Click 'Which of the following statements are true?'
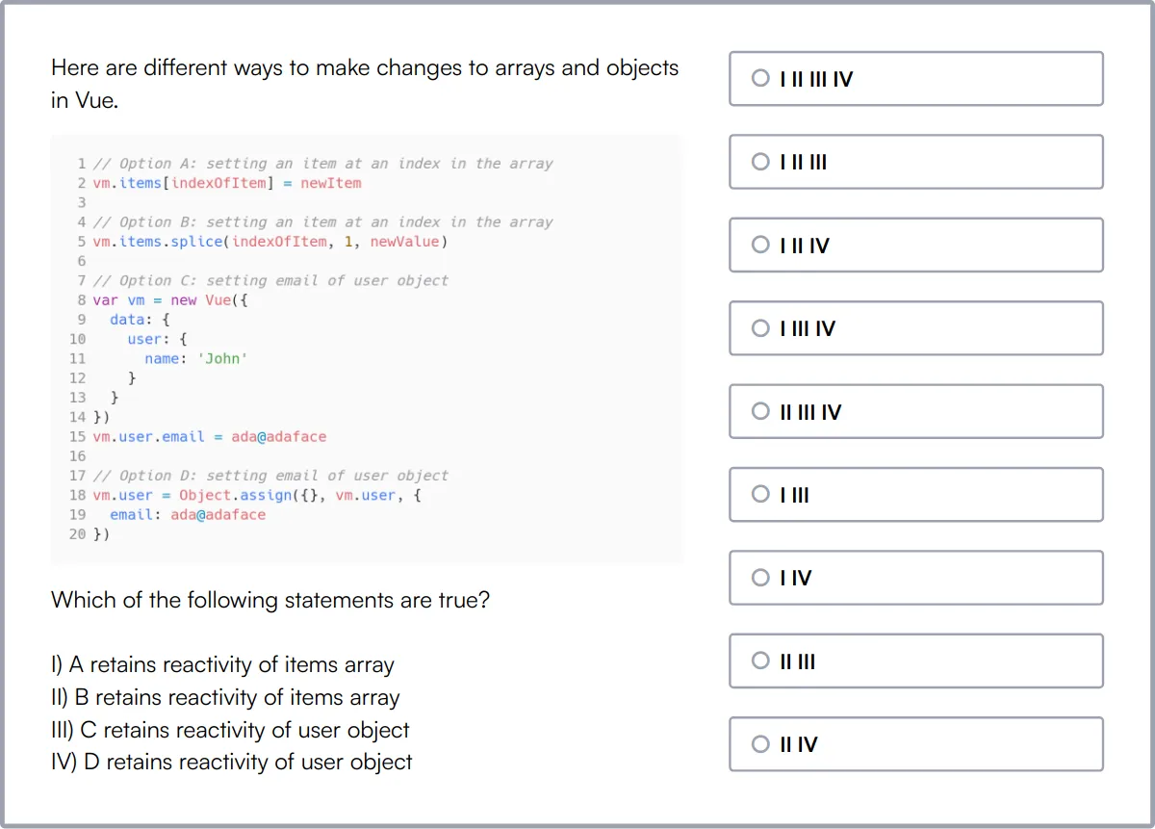The width and height of the screenshot is (1155, 829). click(270, 600)
